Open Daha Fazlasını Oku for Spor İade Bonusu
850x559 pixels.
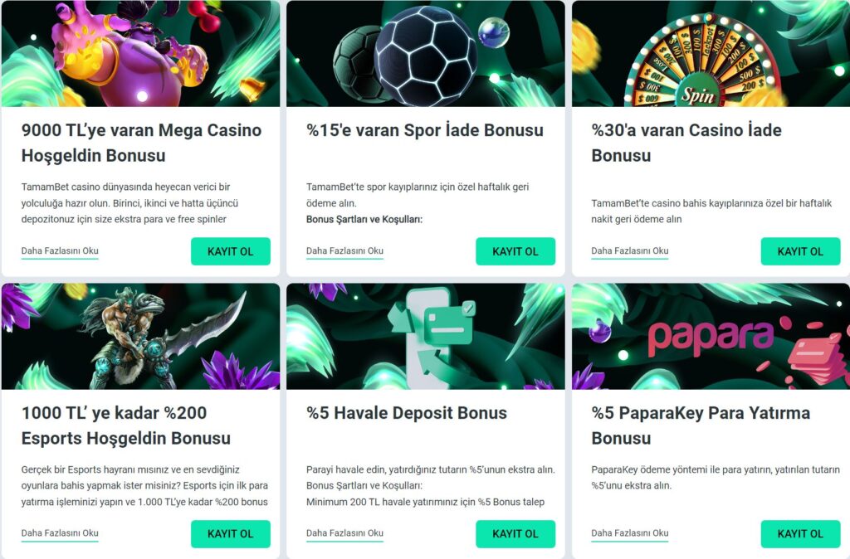(x=344, y=250)
